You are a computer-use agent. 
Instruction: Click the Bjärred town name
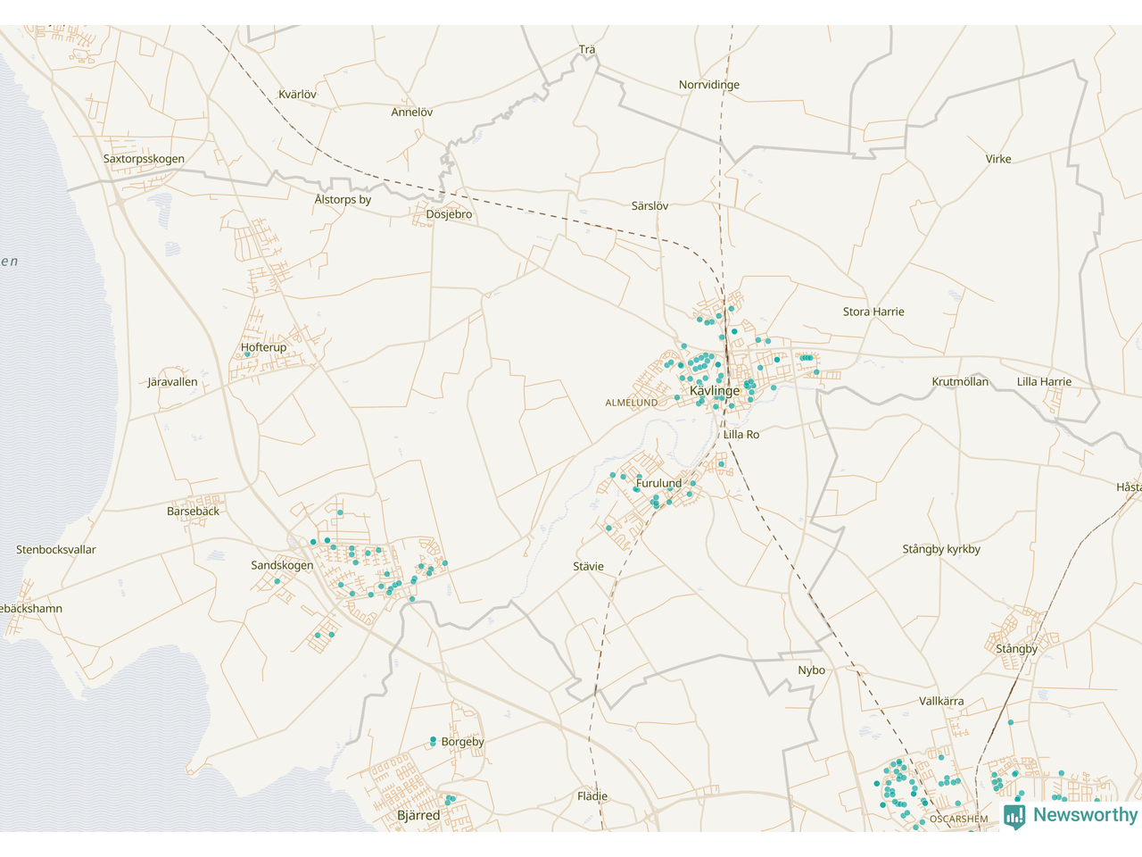pyautogui.click(x=418, y=815)
